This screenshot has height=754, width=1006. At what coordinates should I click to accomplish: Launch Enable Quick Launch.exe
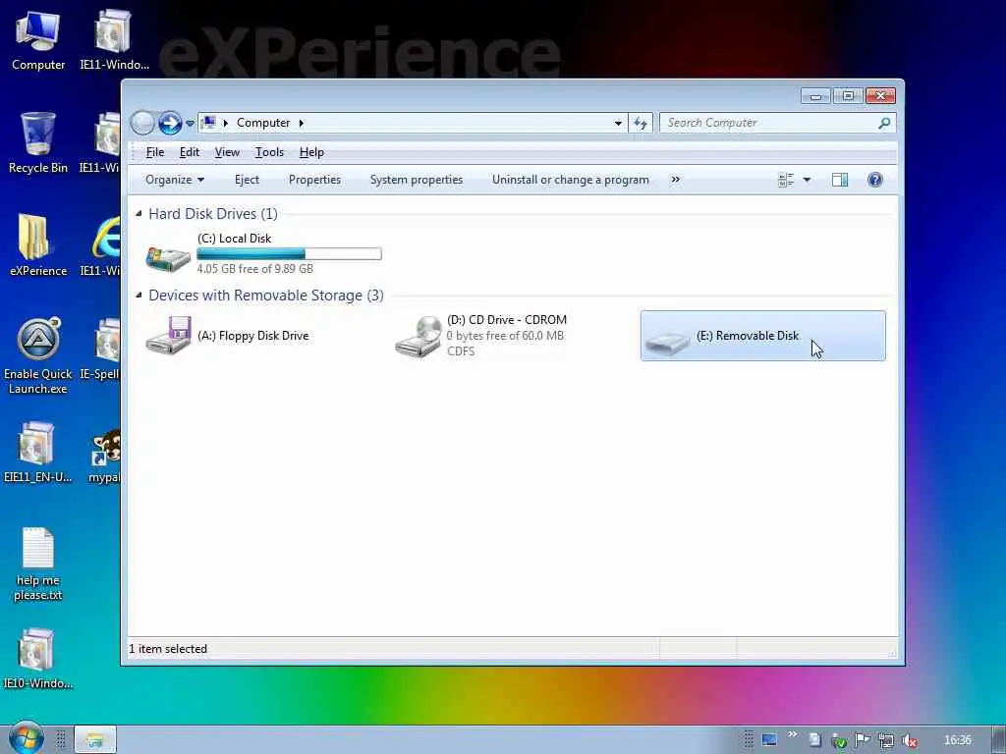point(38,355)
